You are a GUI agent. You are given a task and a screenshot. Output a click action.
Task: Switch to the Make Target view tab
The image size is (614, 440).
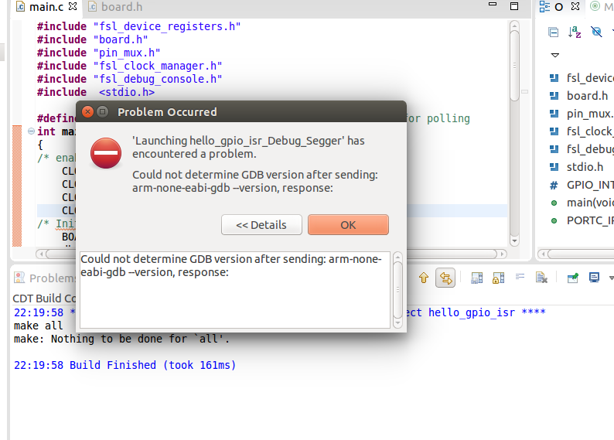coord(601,7)
